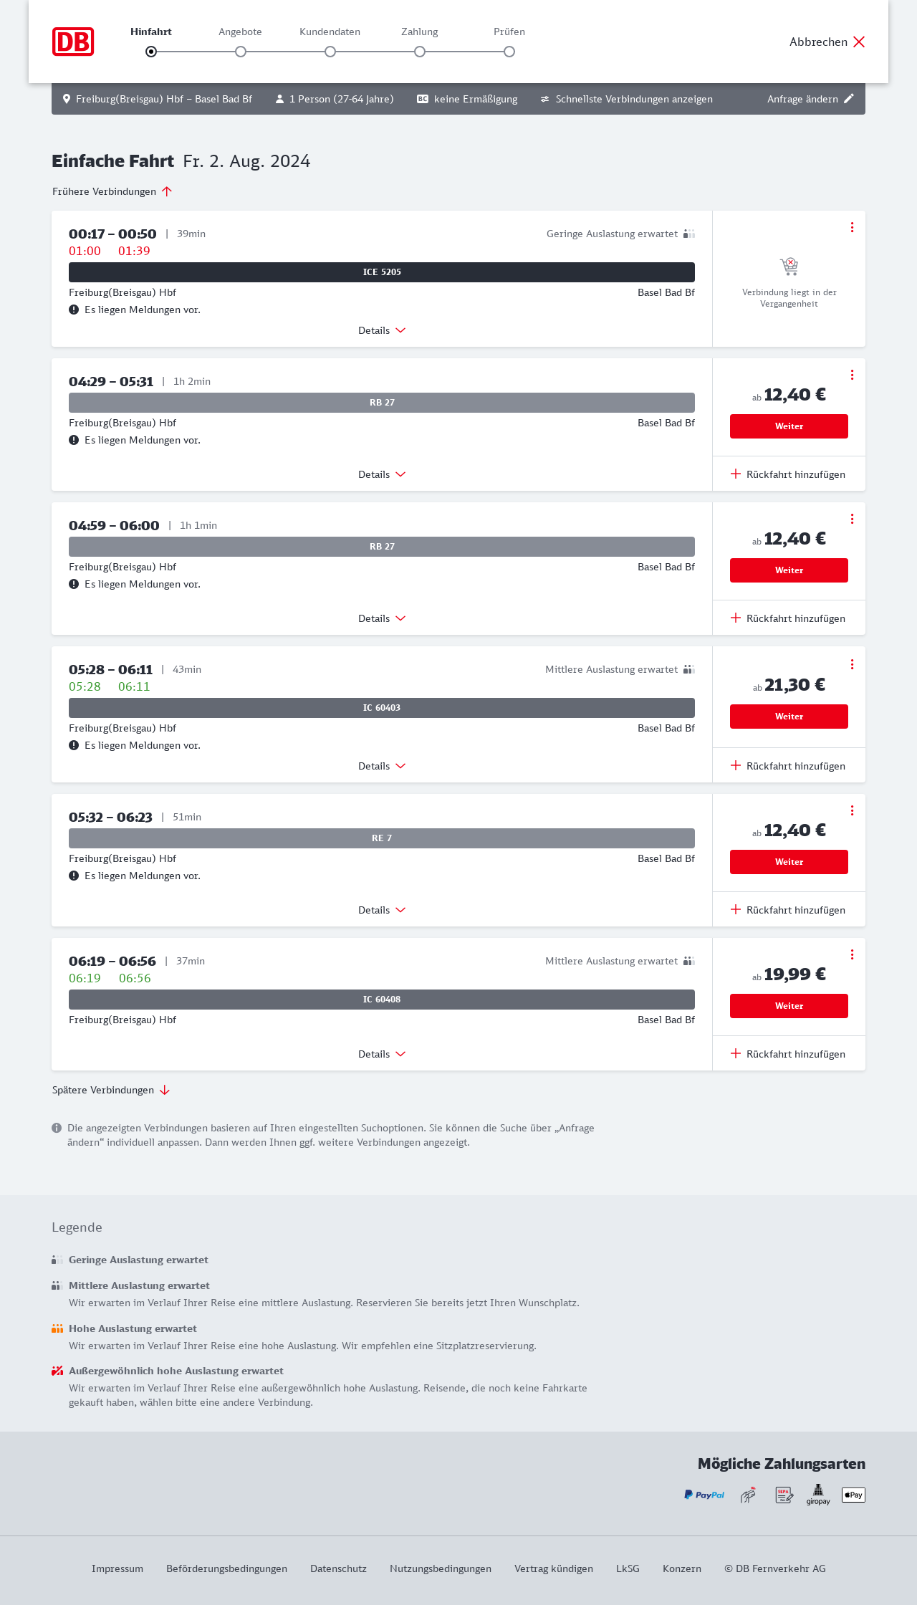Select the Hinfahrt step radio circle
The width and height of the screenshot is (917, 1605).
(x=151, y=52)
